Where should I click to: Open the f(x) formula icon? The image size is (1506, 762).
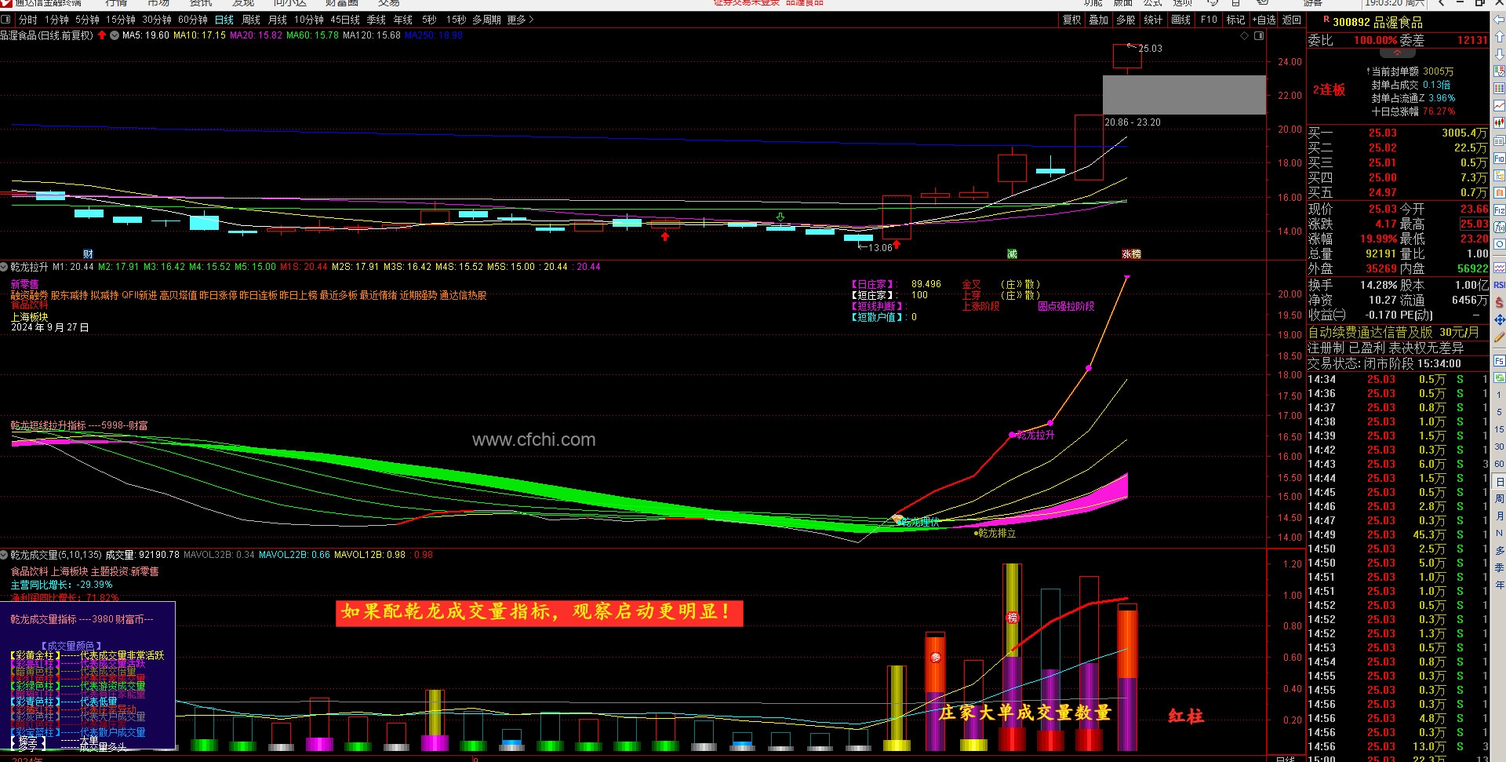tap(1499, 227)
